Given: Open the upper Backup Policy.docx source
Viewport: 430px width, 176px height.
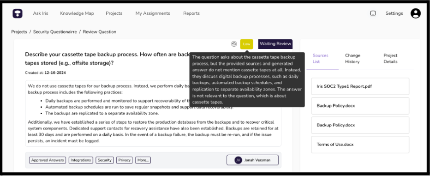Looking at the screenshot, I should coord(360,106).
